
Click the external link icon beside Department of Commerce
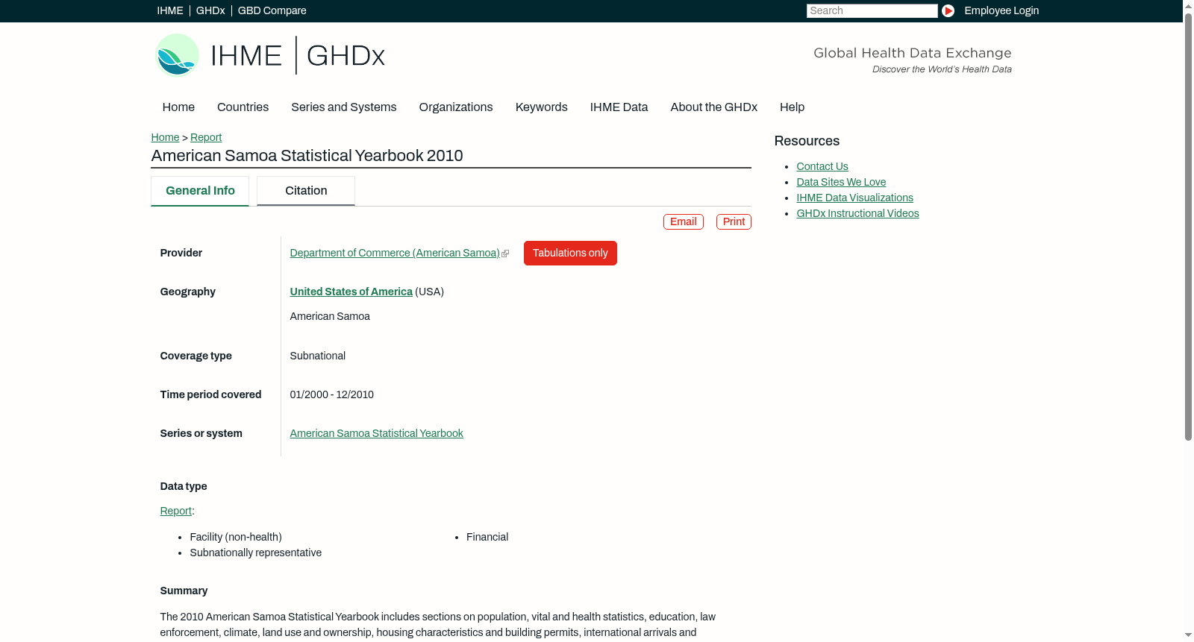point(505,254)
